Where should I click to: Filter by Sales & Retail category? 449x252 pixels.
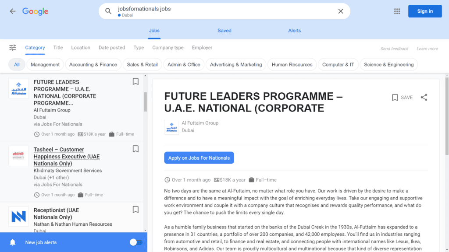143,65
